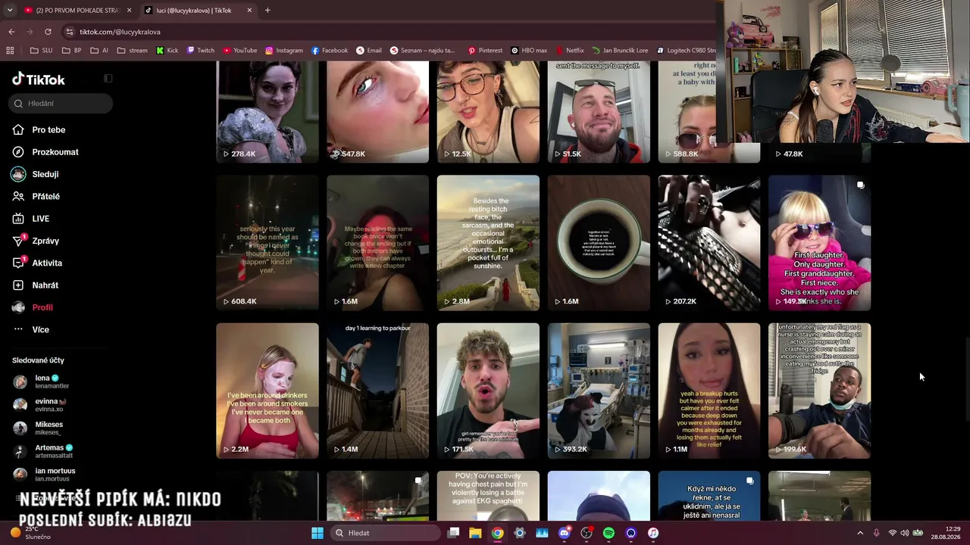Open the Pro tebe home feed
The height and width of the screenshot is (545, 970).
pos(39,129)
